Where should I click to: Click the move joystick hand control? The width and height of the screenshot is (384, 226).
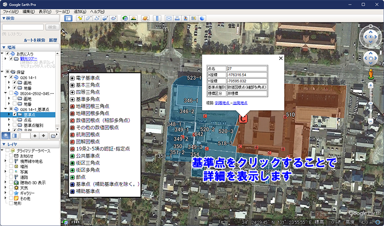pos(371,58)
